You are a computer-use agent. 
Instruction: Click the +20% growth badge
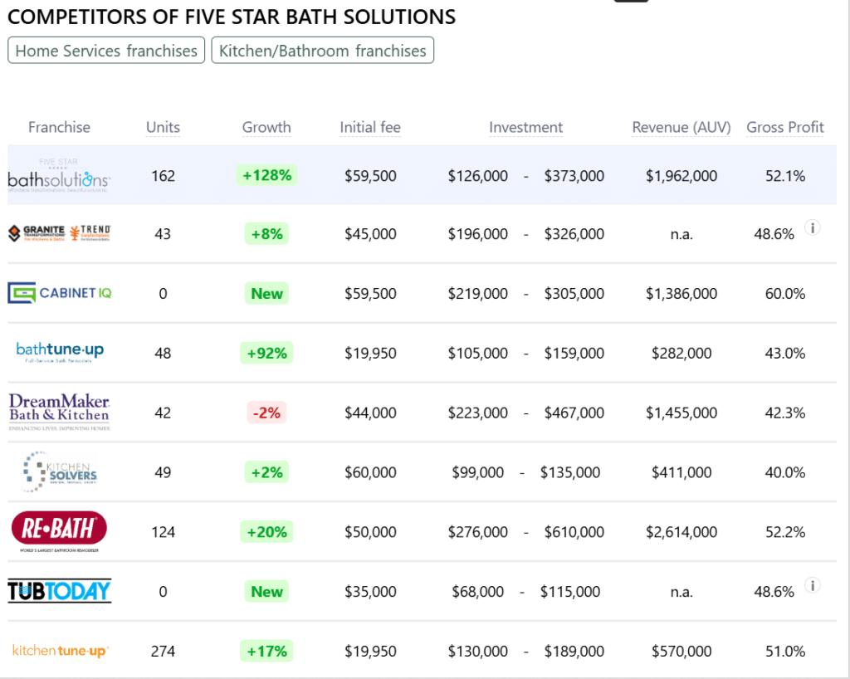coord(266,532)
